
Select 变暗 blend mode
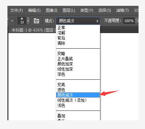pyautogui.click(x=78, y=53)
